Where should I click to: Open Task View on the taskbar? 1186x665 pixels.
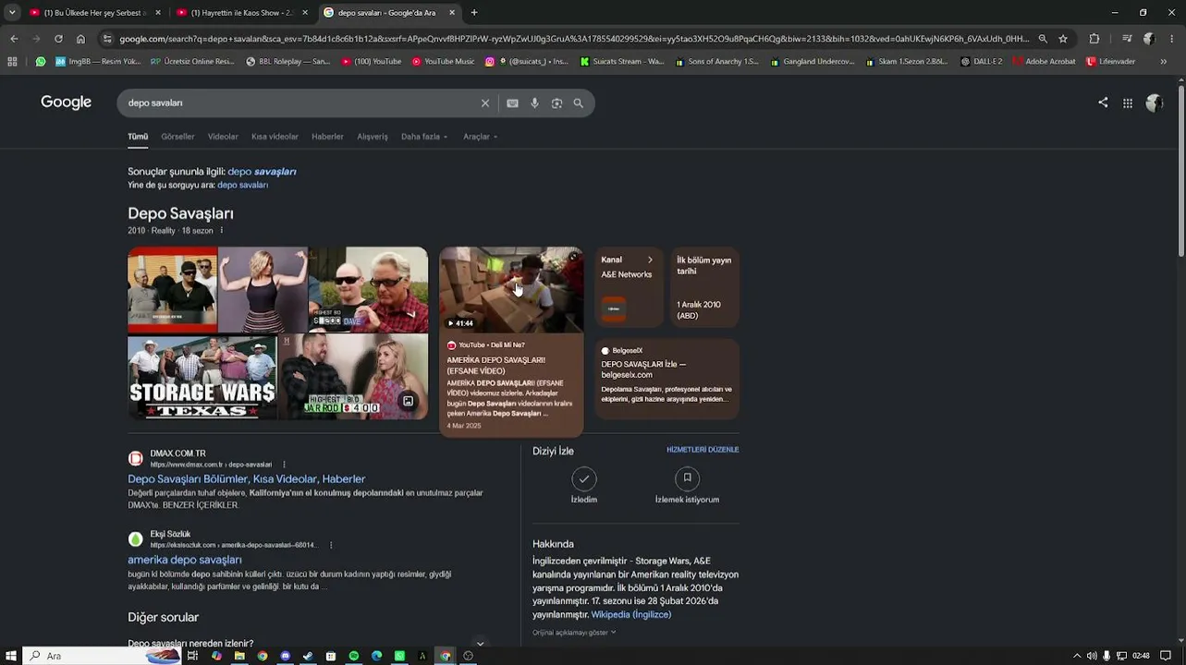point(192,656)
